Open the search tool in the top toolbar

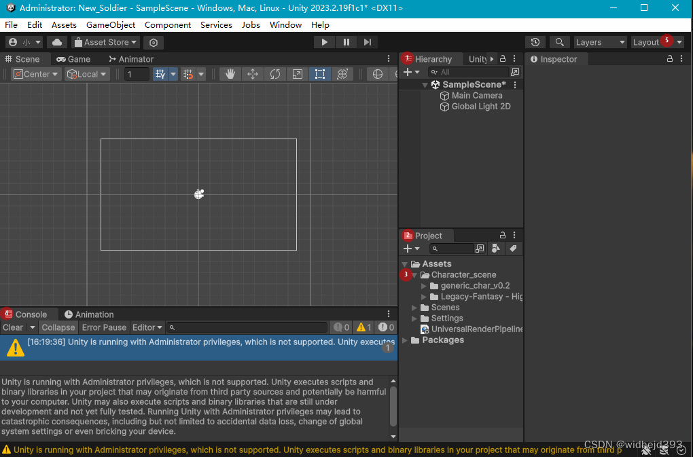(559, 41)
